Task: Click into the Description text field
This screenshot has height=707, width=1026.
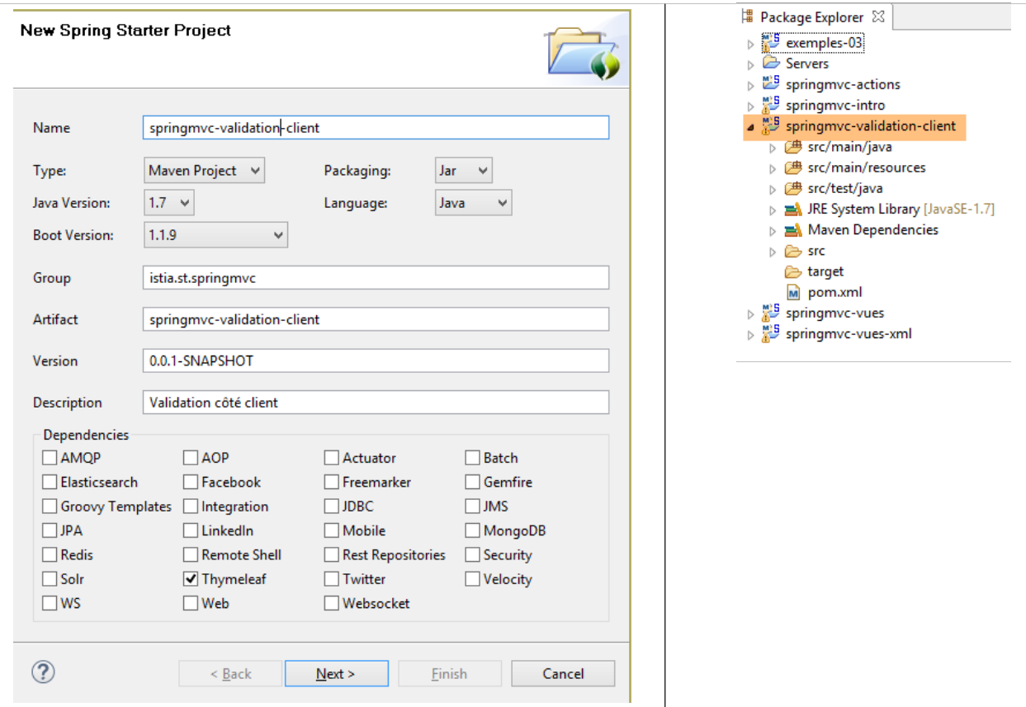Action: pyautogui.click(x=376, y=403)
